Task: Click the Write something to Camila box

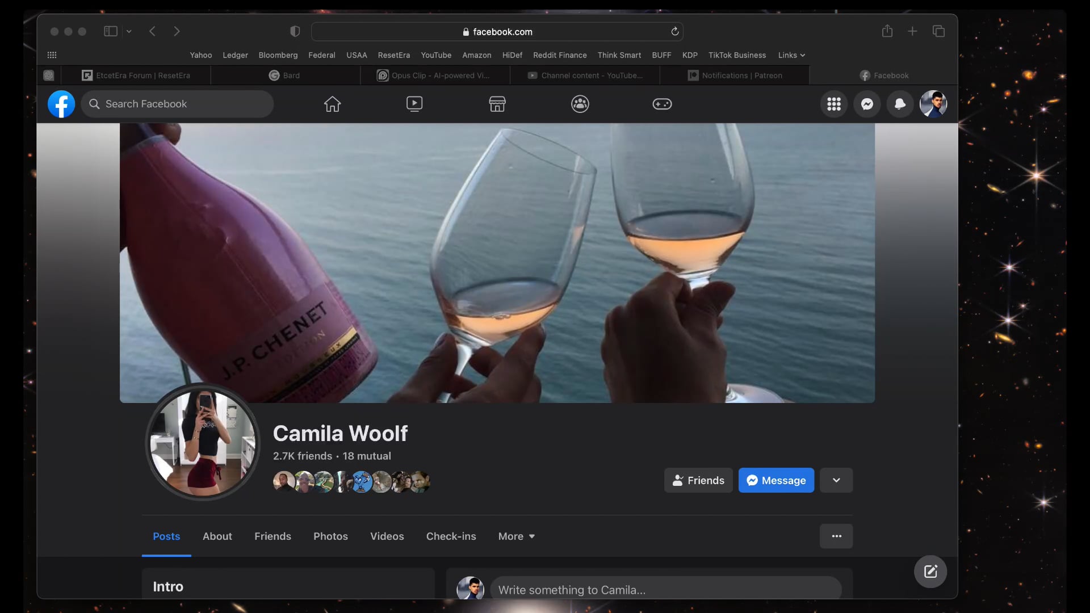Action: tap(666, 589)
